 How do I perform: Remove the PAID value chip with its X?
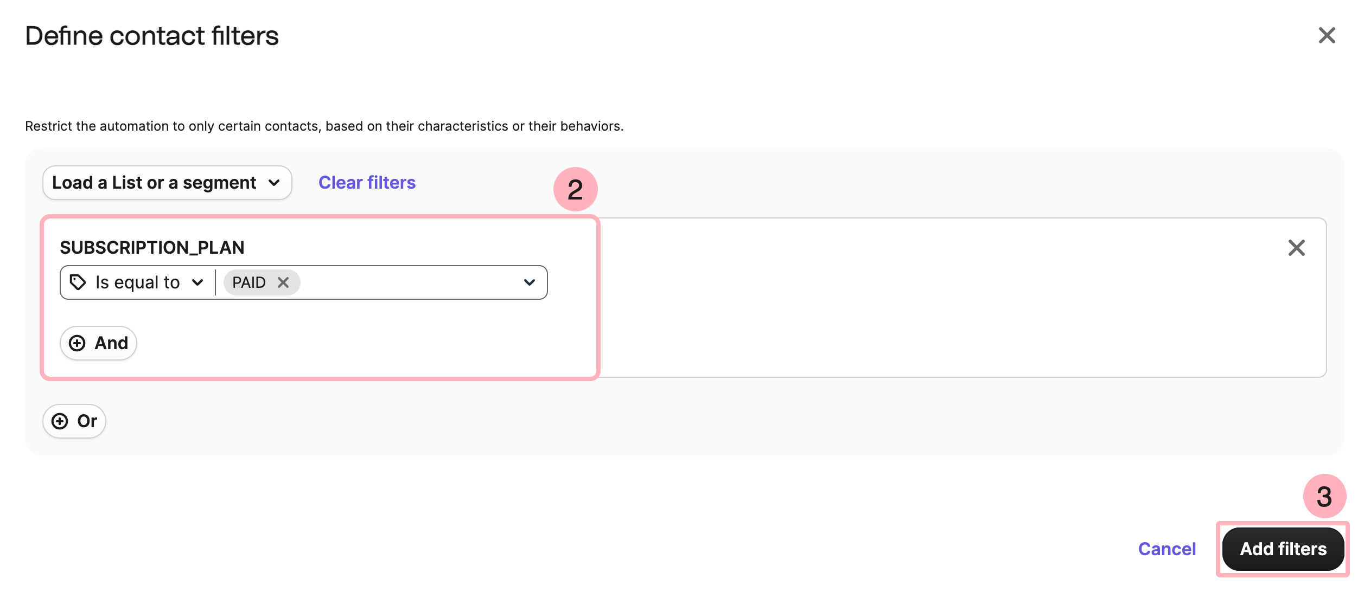(283, 282)
